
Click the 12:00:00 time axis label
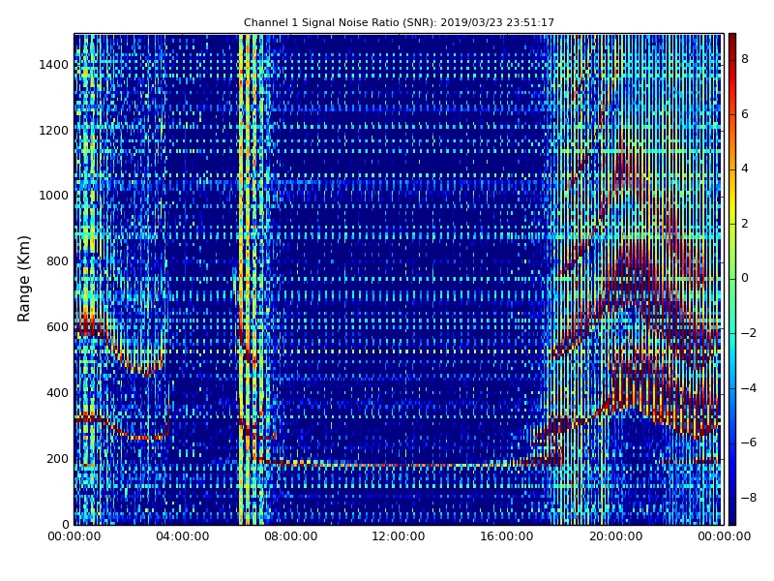(399, 536)
